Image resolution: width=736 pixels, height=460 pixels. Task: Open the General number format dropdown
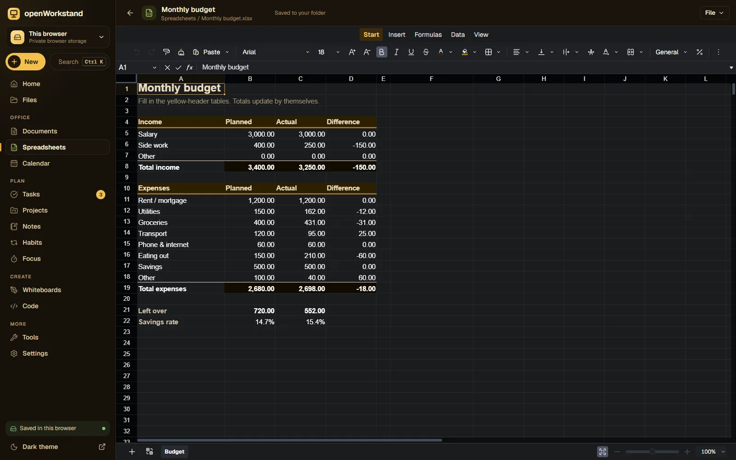671,52
